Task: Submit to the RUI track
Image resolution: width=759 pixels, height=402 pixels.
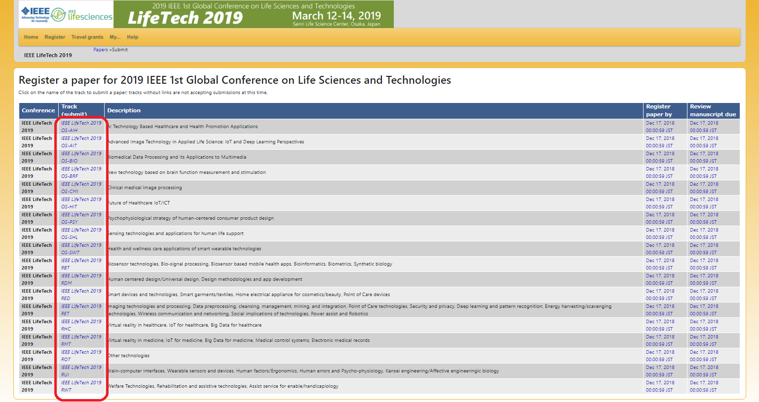Action: 81,371
